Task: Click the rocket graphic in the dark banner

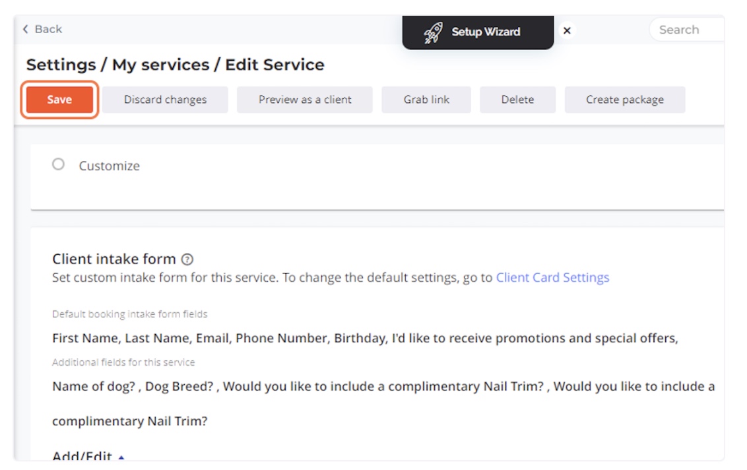Action: (434, 30)
